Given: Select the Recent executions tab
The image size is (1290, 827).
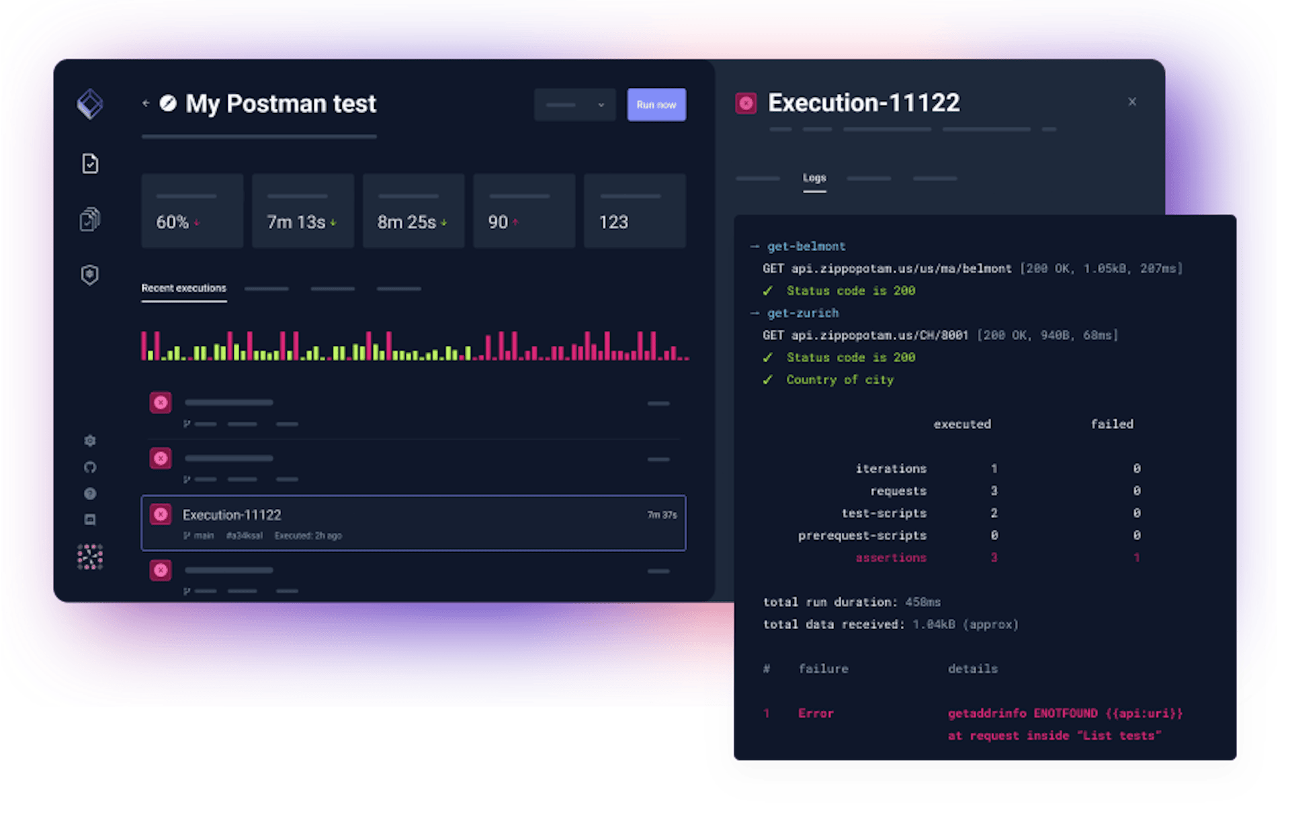Looking at the screenshot, I should (x=183, y=288).
